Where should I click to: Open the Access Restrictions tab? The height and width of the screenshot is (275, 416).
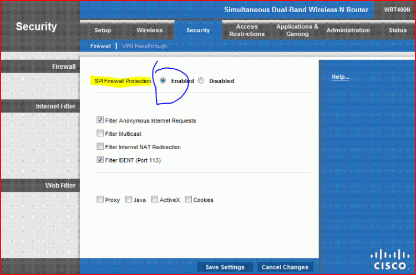click(x=247, y=30)
